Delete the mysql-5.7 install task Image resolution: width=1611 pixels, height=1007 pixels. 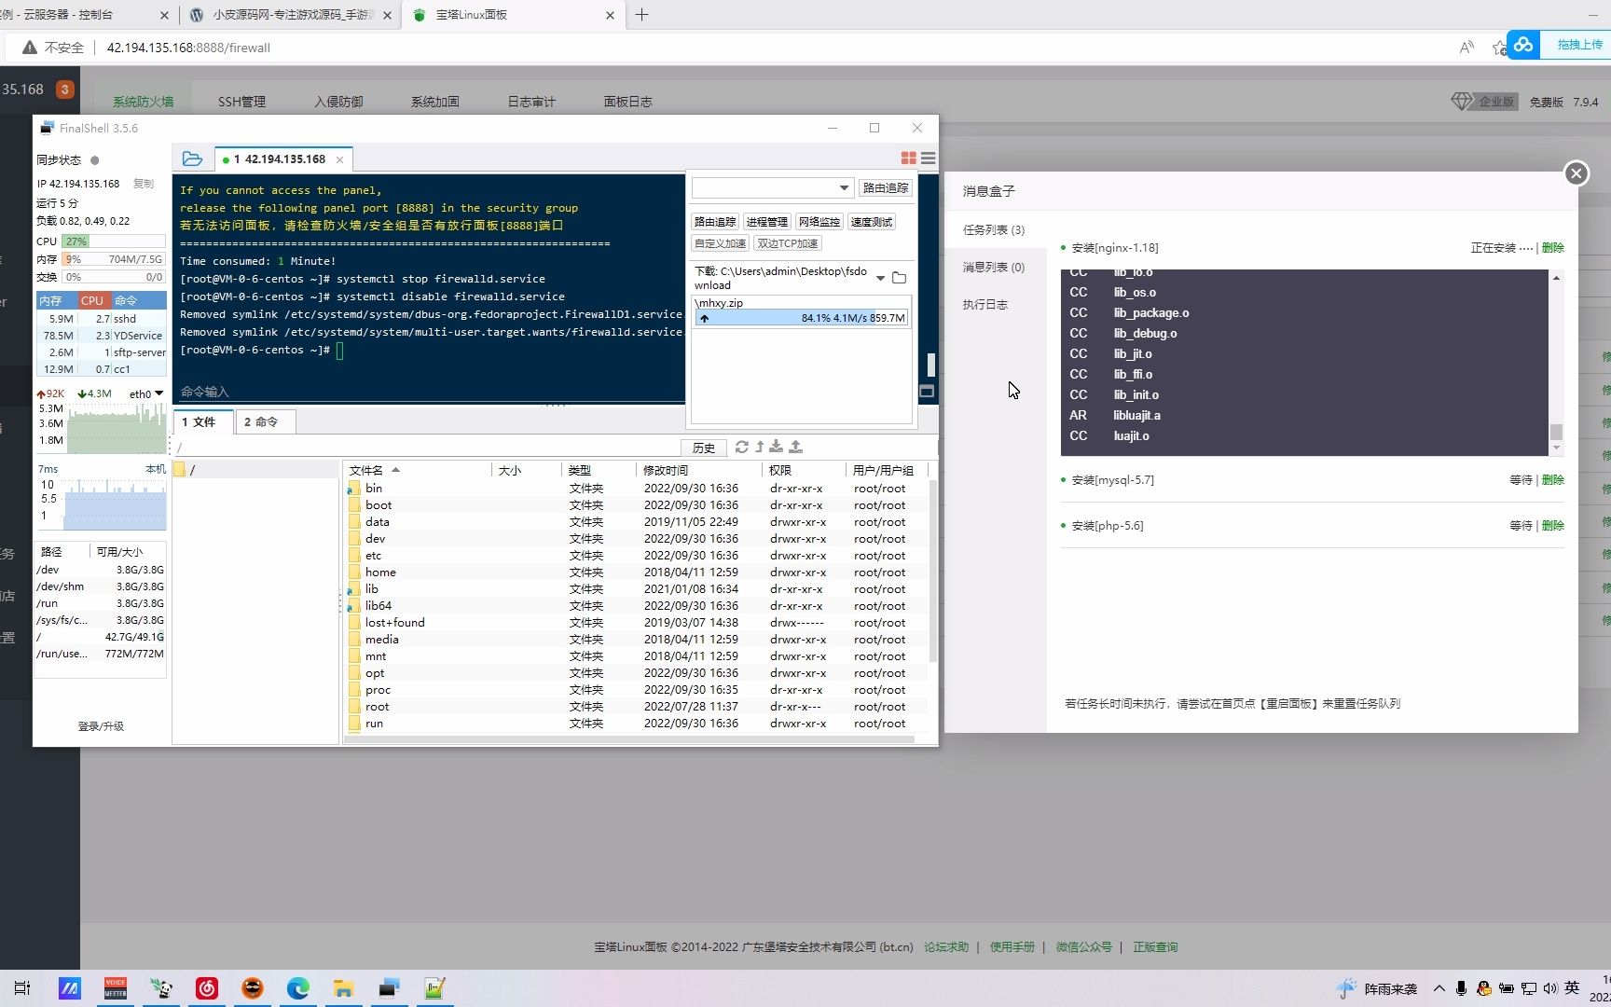tap(1553, 480)
